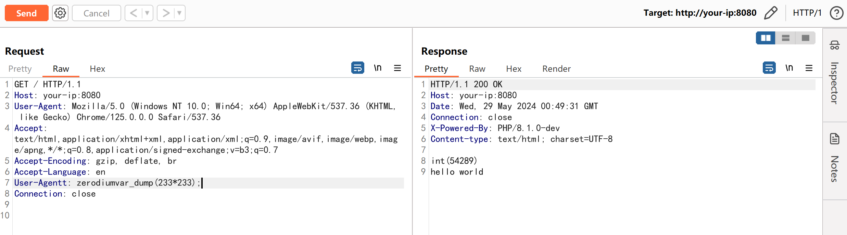Toggle non-printable characters in Response pane
This screenshot has width=847, height=235.
tap(789, 68)
